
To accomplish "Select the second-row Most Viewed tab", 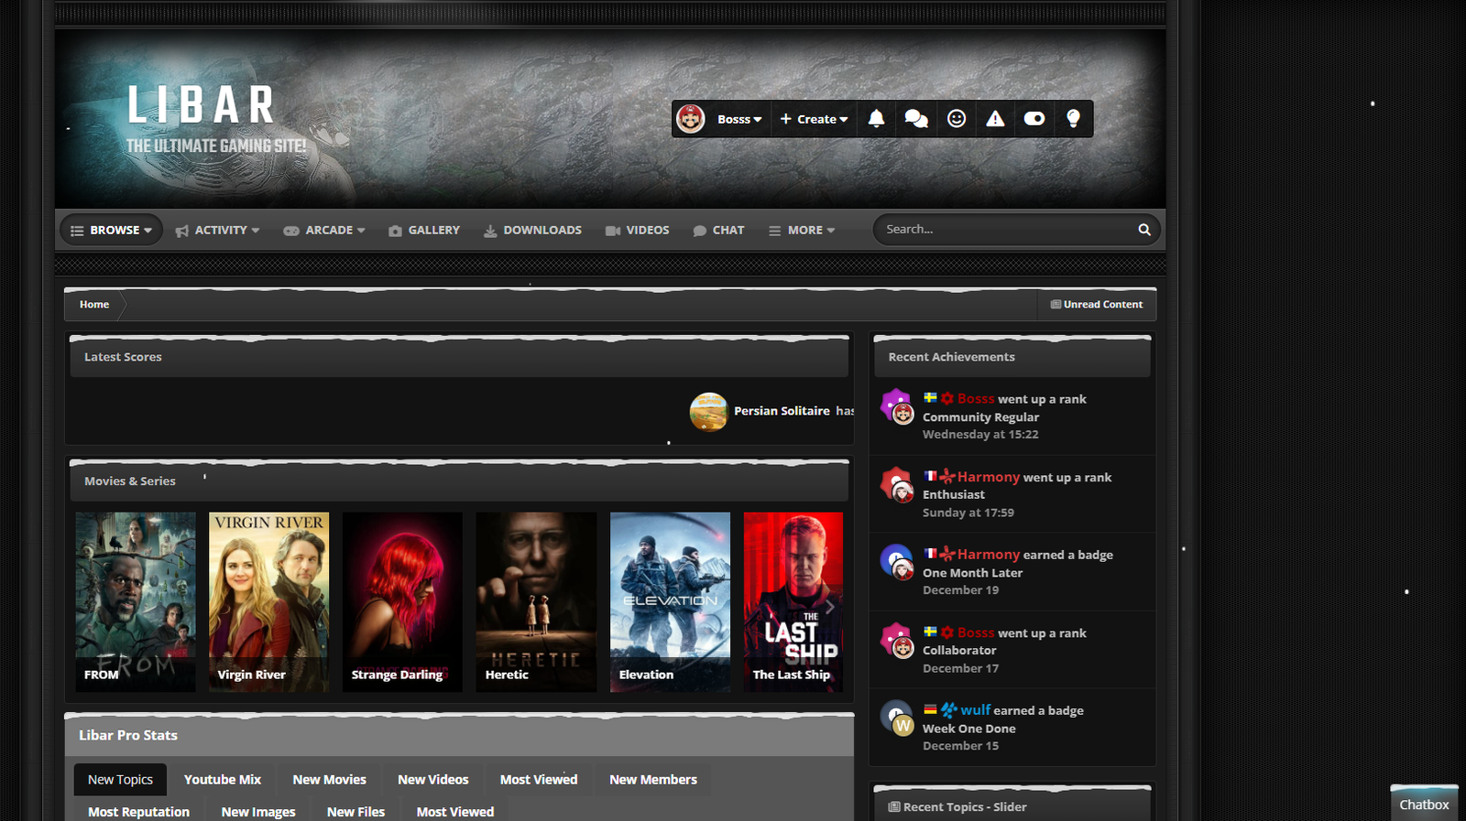I will [455, 811].
